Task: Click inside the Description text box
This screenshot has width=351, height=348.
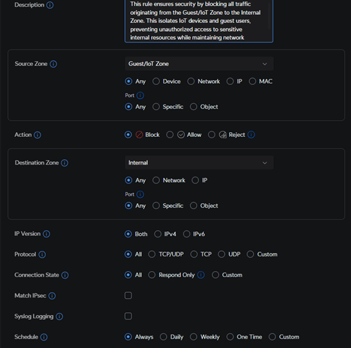Action: click(199, 21)
